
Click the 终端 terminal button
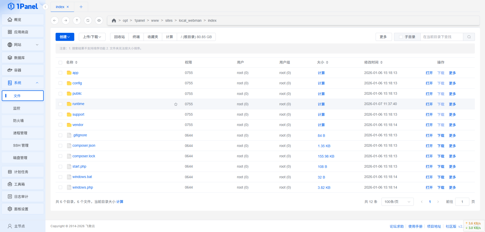tap(136, 37)
